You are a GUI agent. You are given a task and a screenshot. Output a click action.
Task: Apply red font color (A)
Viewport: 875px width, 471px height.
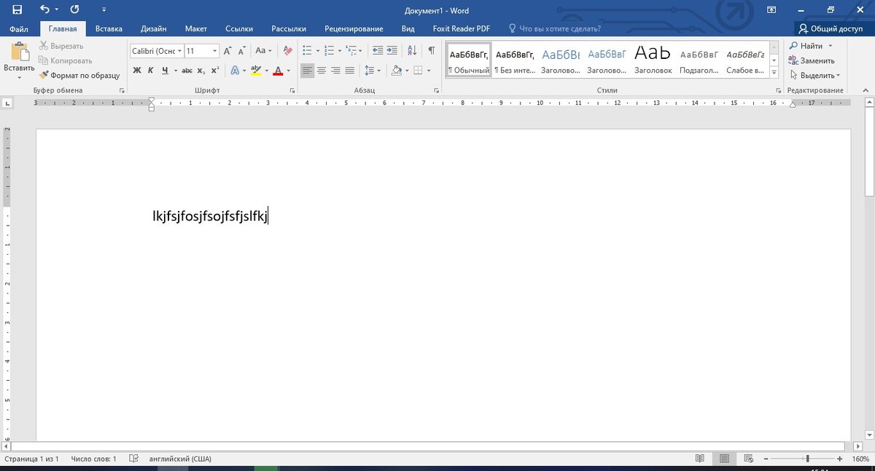click(278, 71)
